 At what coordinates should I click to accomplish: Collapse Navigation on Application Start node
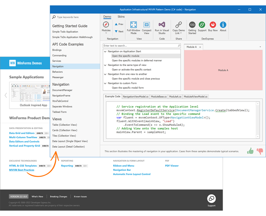click(x=105, y=51)
